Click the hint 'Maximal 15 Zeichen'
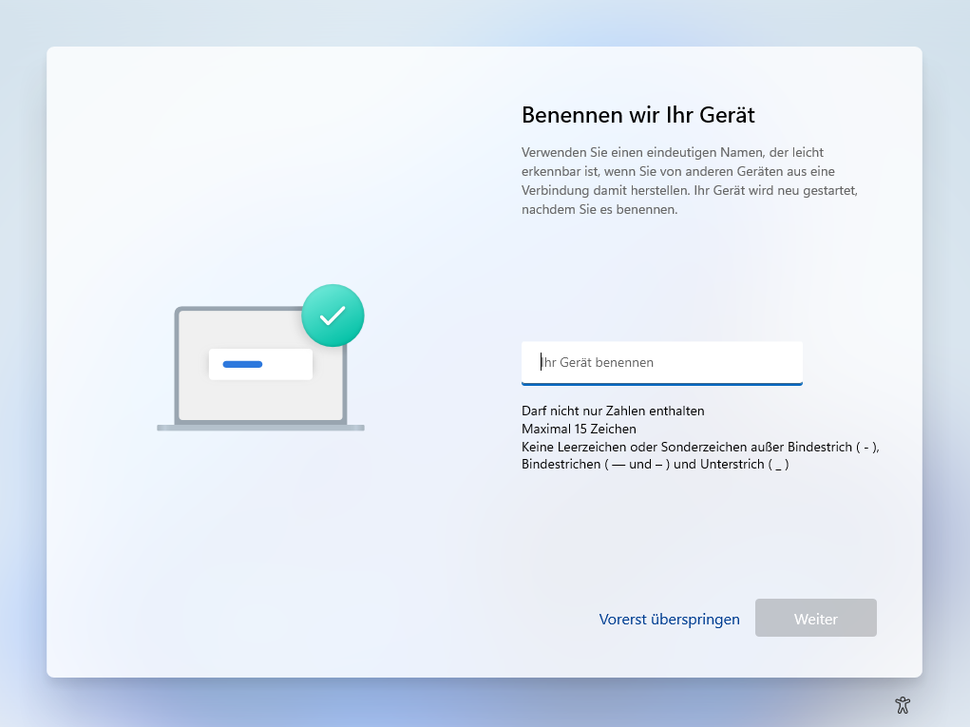 [x=579, y=429]
